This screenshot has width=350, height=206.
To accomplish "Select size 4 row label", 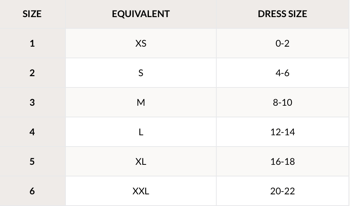I will click(x=32, y=132).
